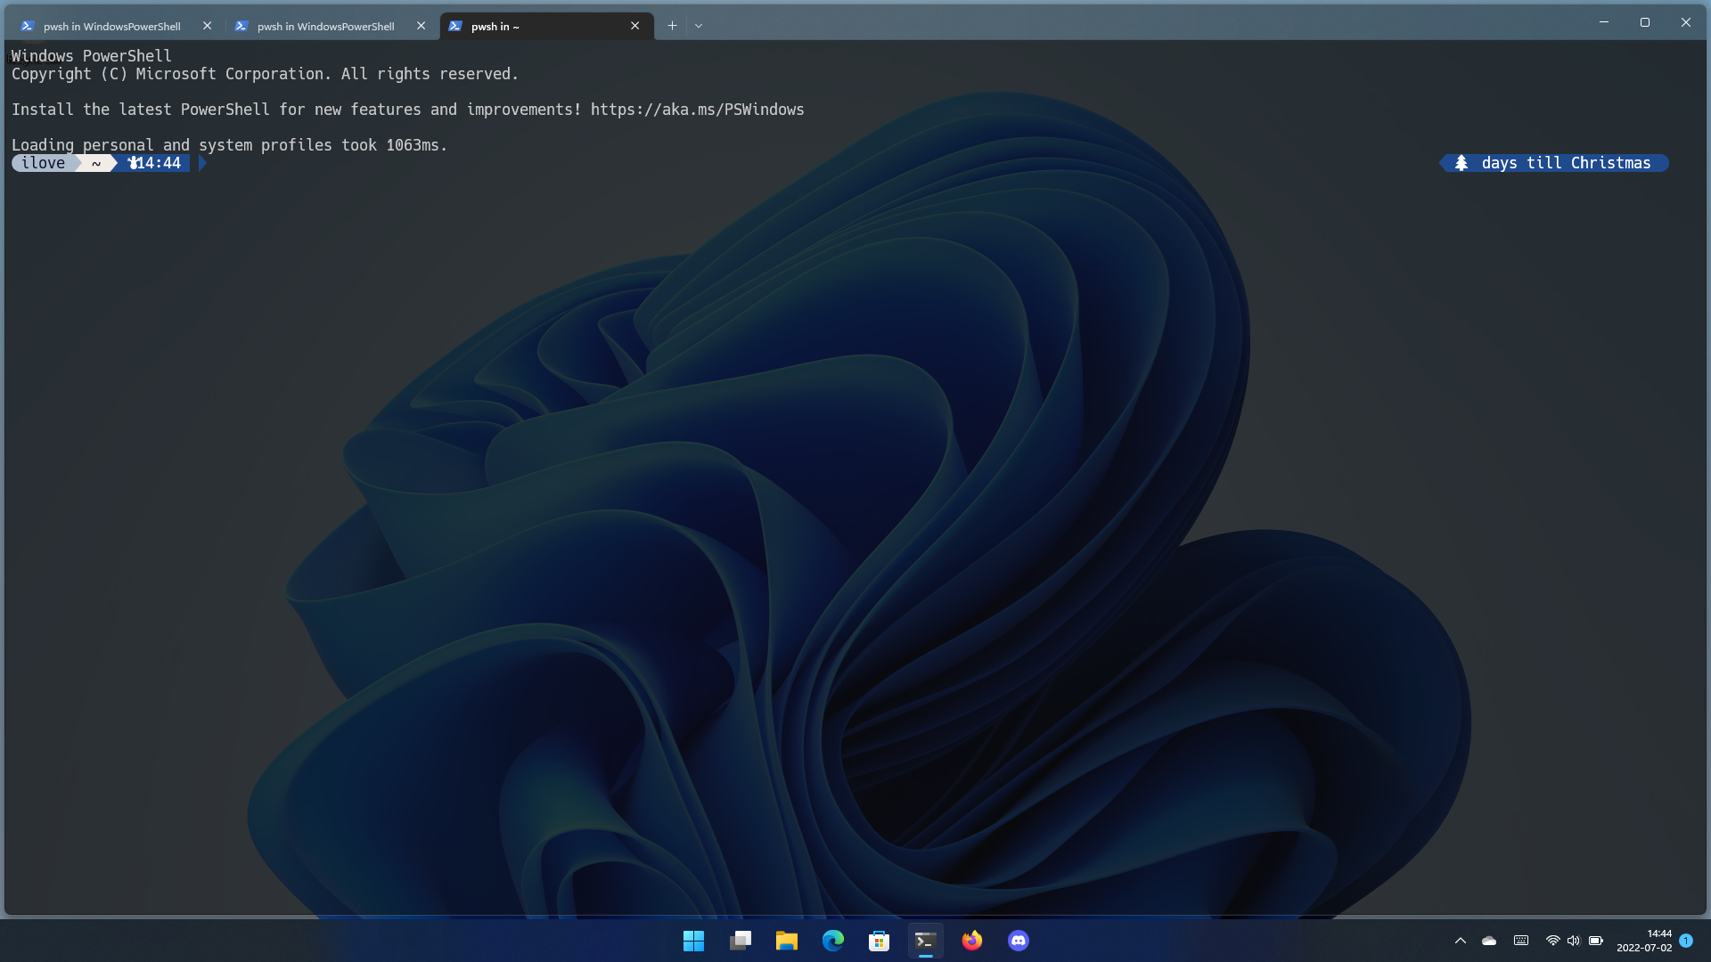Click the battery status tray icon
The image size is (1711, 962).
(x=1596, y=941)
